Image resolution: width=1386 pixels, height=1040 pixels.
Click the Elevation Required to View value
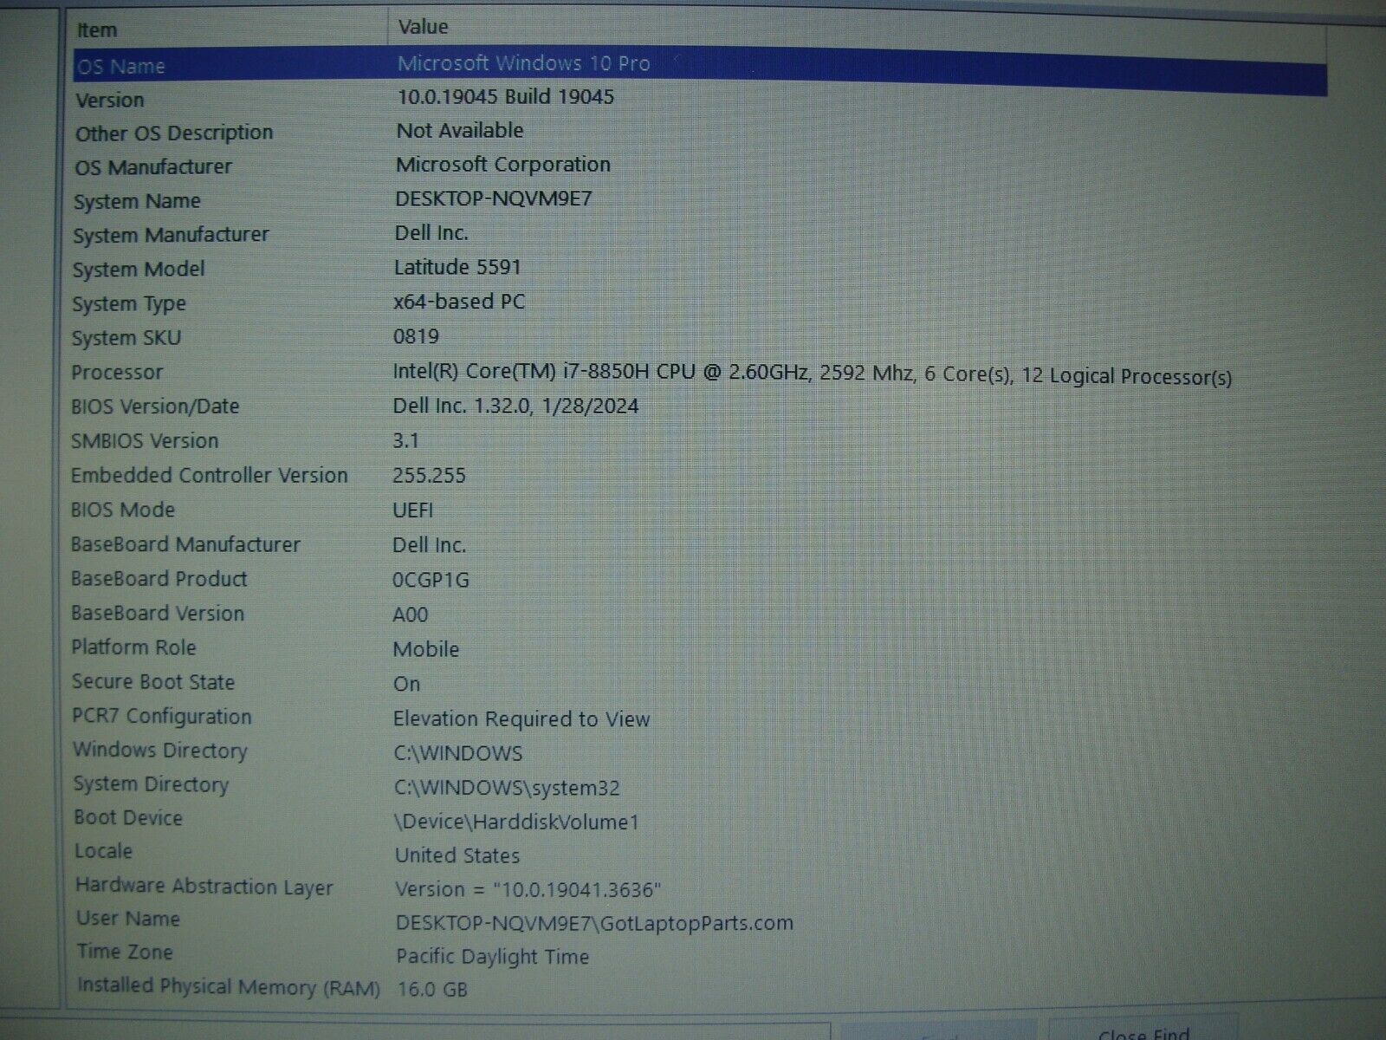(x=521, y=719)
